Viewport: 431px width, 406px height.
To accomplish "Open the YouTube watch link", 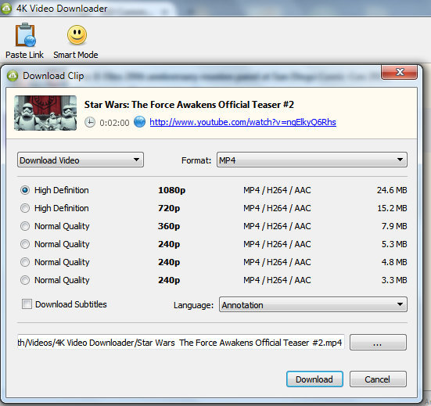I will tap(242, 122).
